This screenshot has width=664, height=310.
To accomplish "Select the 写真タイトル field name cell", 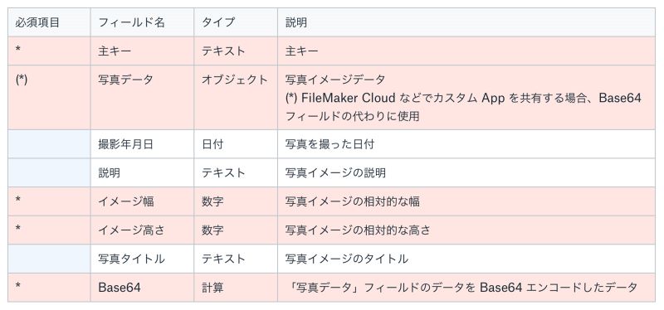I will (x=142, y=259).
